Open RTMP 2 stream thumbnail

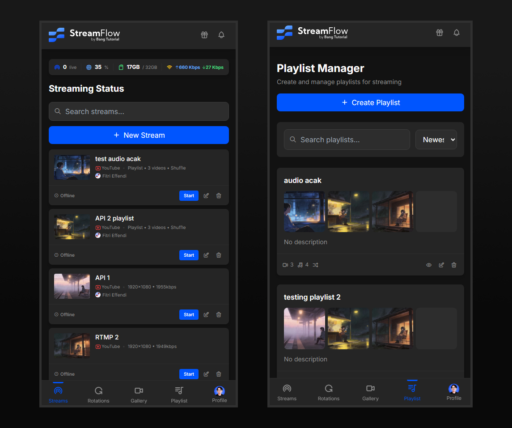coord(72,346)
